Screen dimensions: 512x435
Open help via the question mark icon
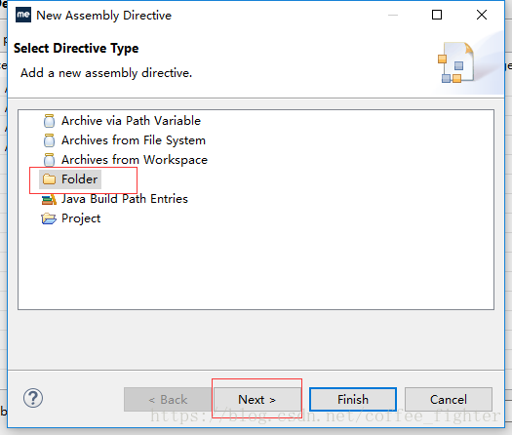[x=33, y=398]
